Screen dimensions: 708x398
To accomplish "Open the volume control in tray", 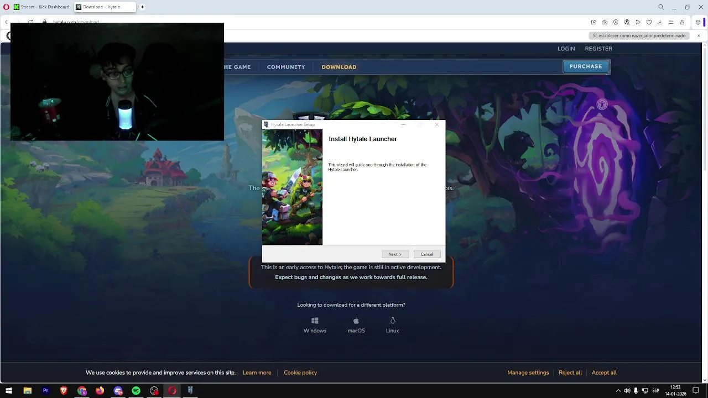I will point(627,391).
